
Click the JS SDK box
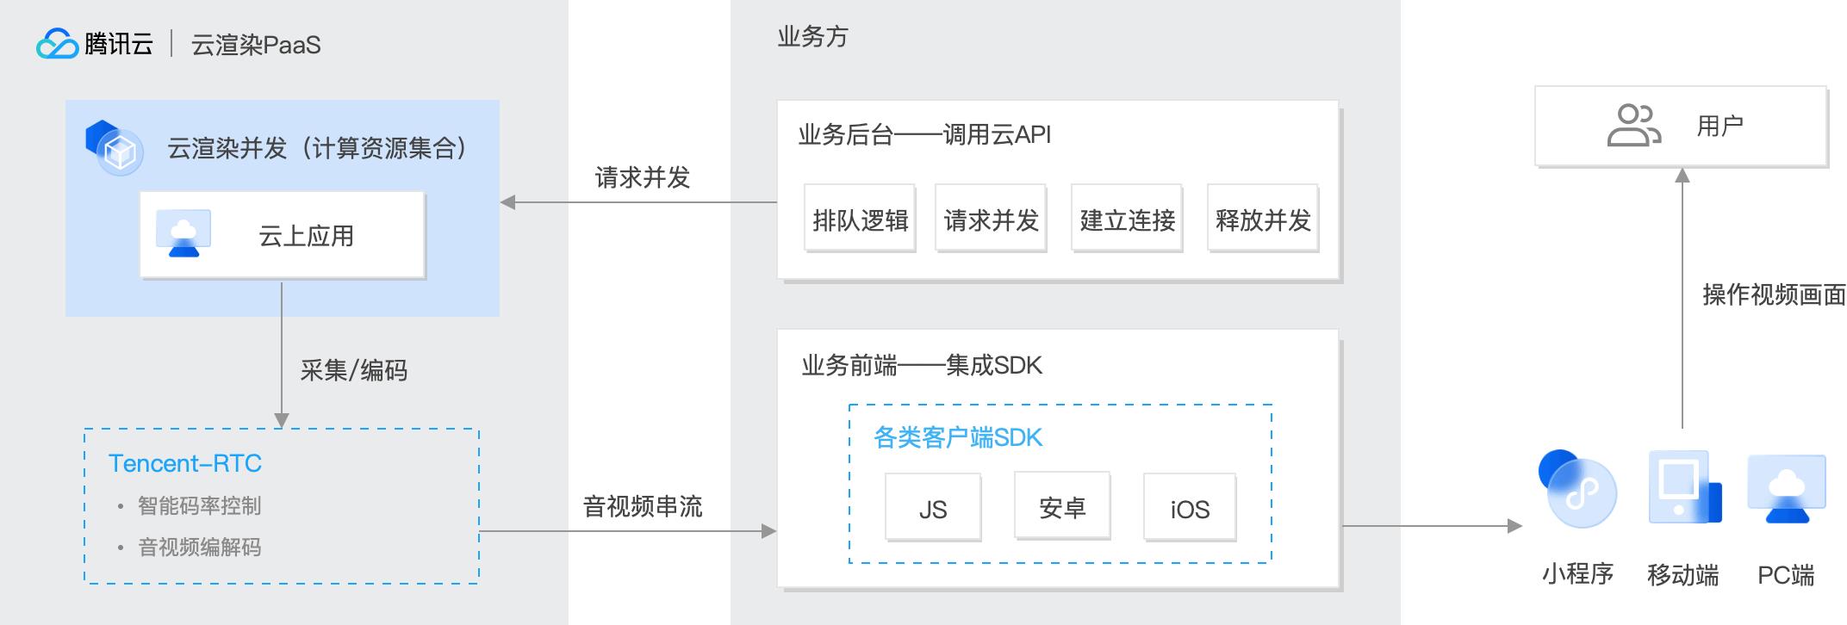pyautogui.click(x=933, y=507)
